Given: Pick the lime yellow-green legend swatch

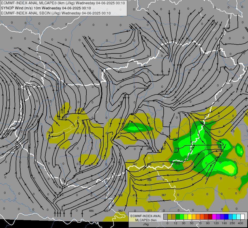Looking at the screenshot, I should pyautogui.click(x=186, y=217).
